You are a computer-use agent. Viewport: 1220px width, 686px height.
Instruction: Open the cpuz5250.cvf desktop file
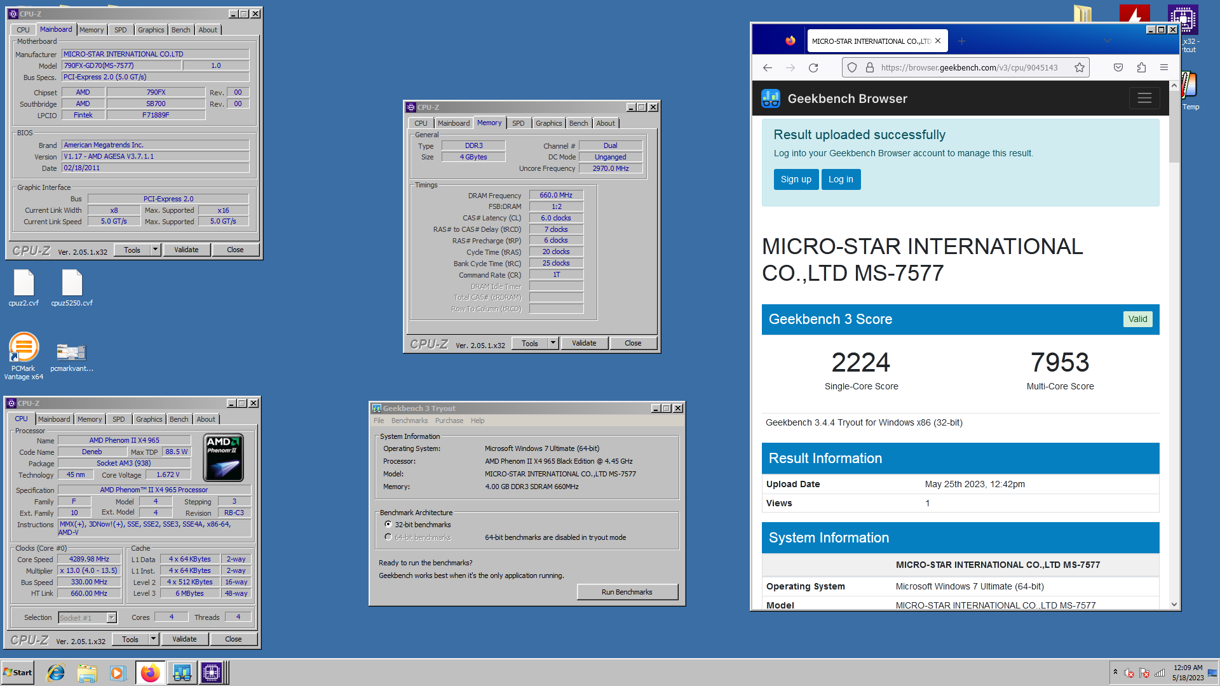pyautogui.click(x=72, y=288)
